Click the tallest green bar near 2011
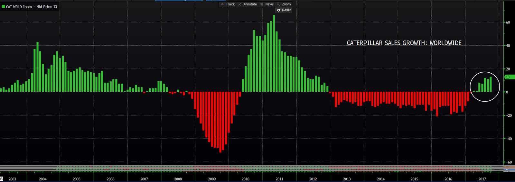Viewport: 515px width, 182px height. pos(274,53)
